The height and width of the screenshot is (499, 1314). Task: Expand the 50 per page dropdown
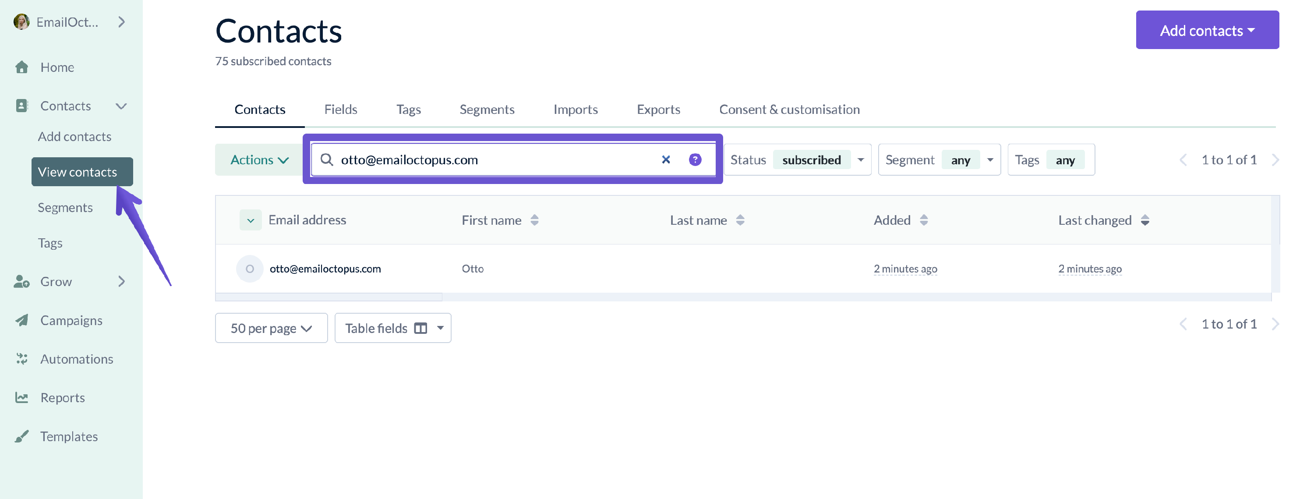tap(271, 328)
